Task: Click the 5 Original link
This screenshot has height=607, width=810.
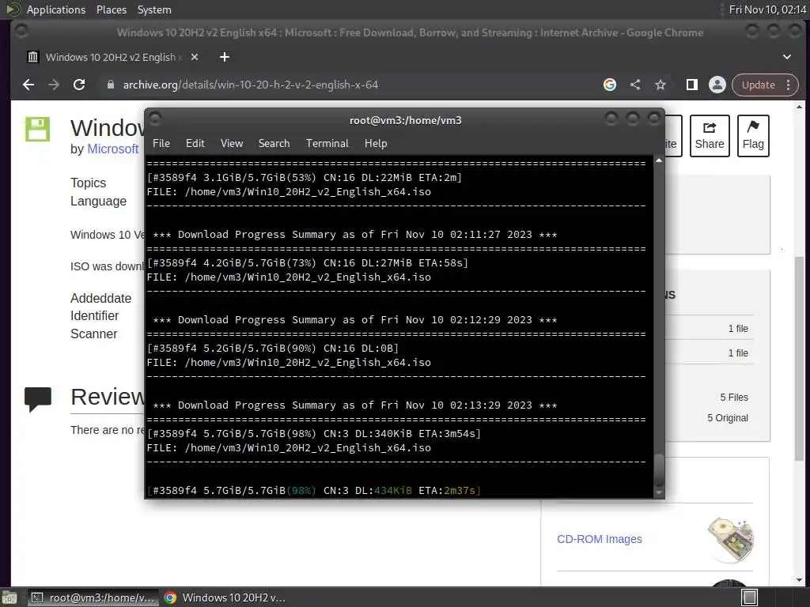Action: pos(728,418)
